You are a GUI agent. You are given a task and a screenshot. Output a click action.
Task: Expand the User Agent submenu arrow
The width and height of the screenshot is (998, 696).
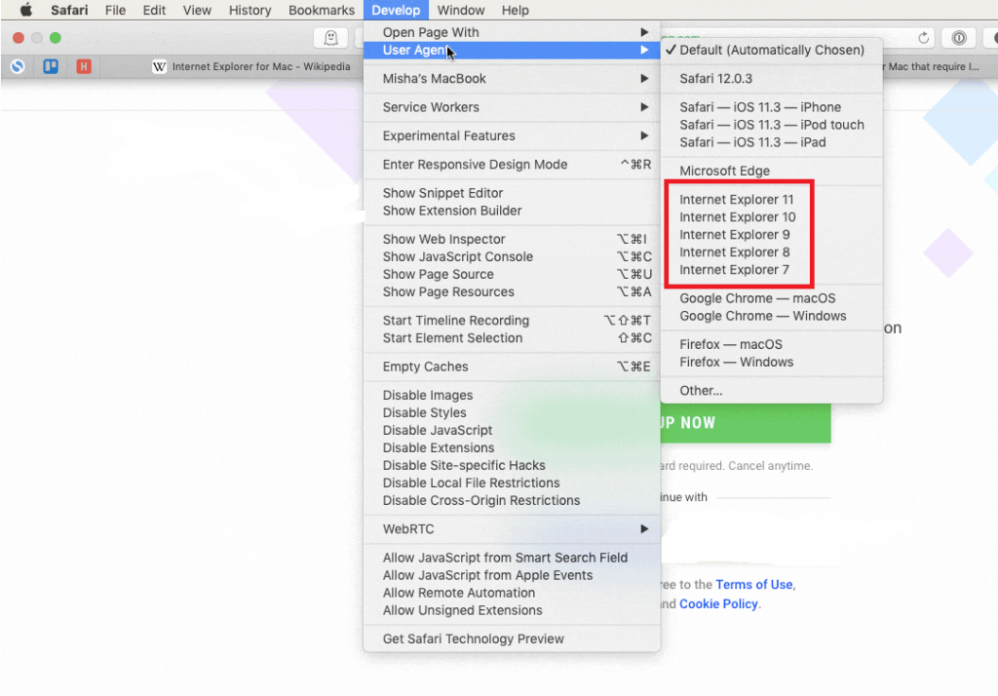pyautogui.click(x=644, y=50)
